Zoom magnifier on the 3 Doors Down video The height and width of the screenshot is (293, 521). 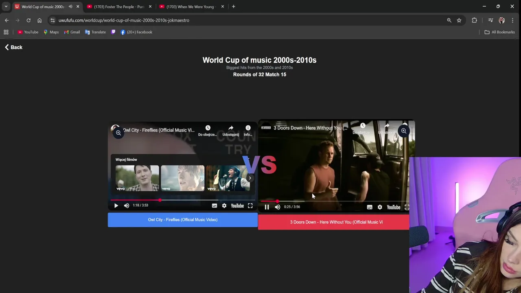(404, 131)
